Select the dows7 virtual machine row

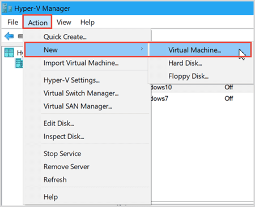pyautogui.click(x=202, y=98)
